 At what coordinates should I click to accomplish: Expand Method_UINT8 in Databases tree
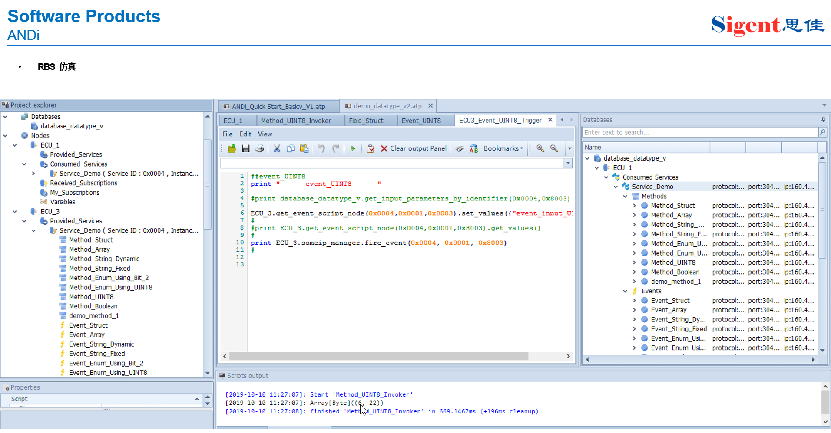pos(634,263)
